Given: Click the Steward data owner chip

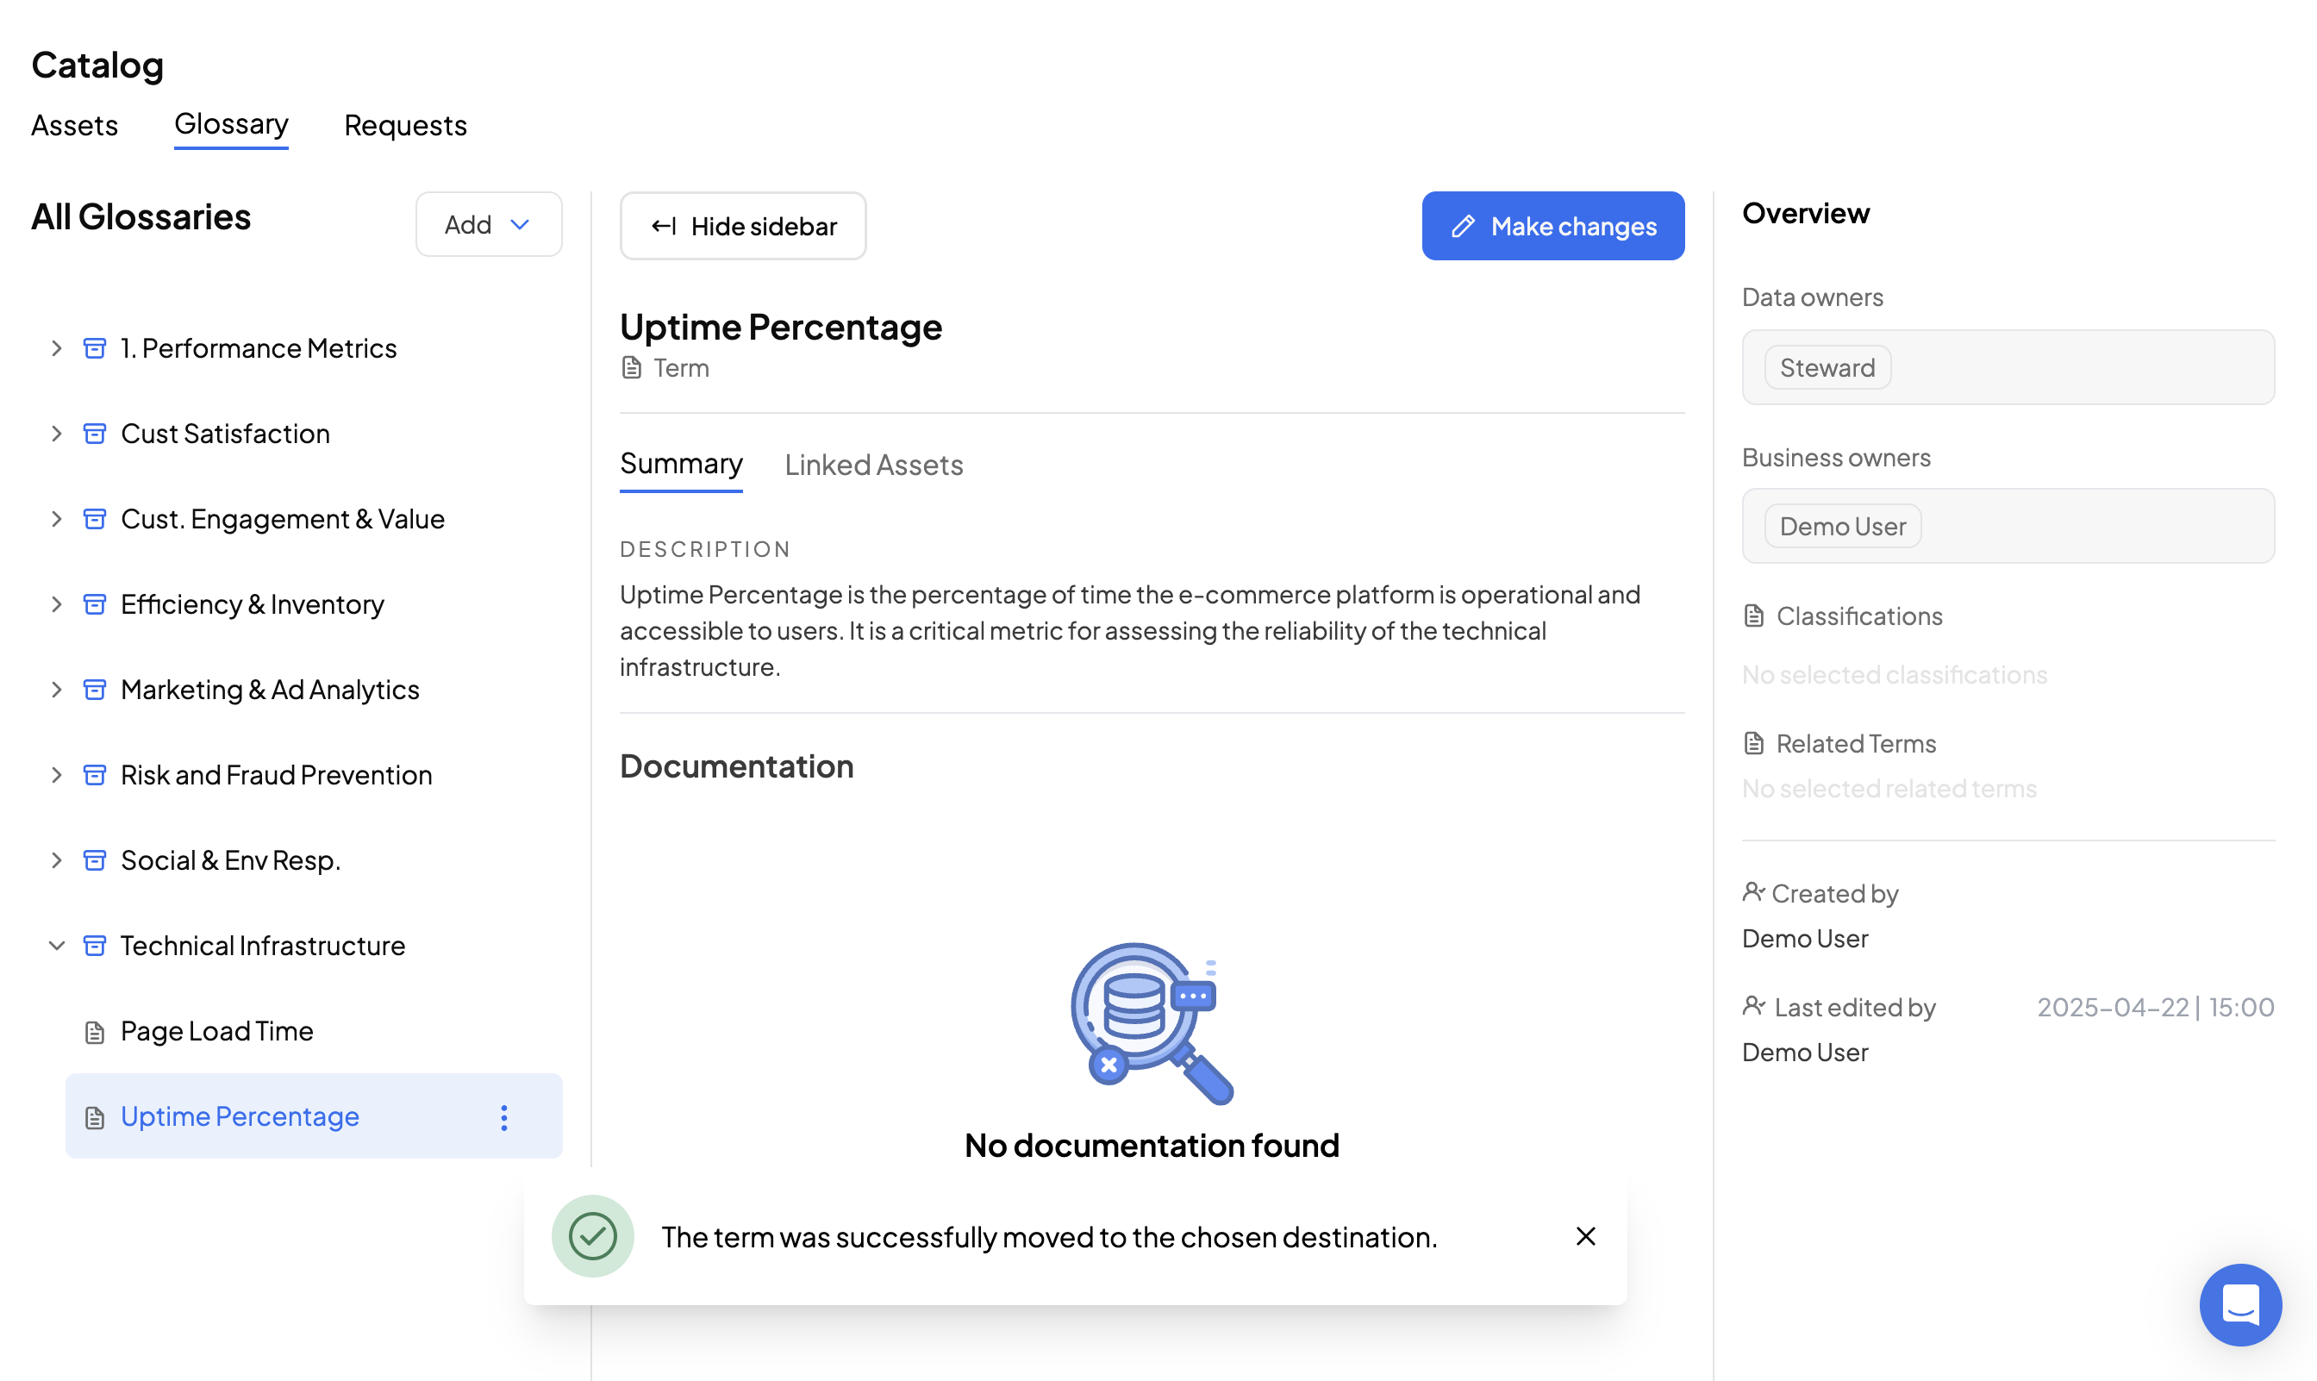Looking at the screenshot, I should pyautogui.click(x=1827, y=367).
